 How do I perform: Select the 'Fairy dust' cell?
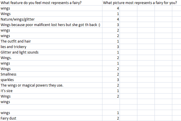point(51,118)
